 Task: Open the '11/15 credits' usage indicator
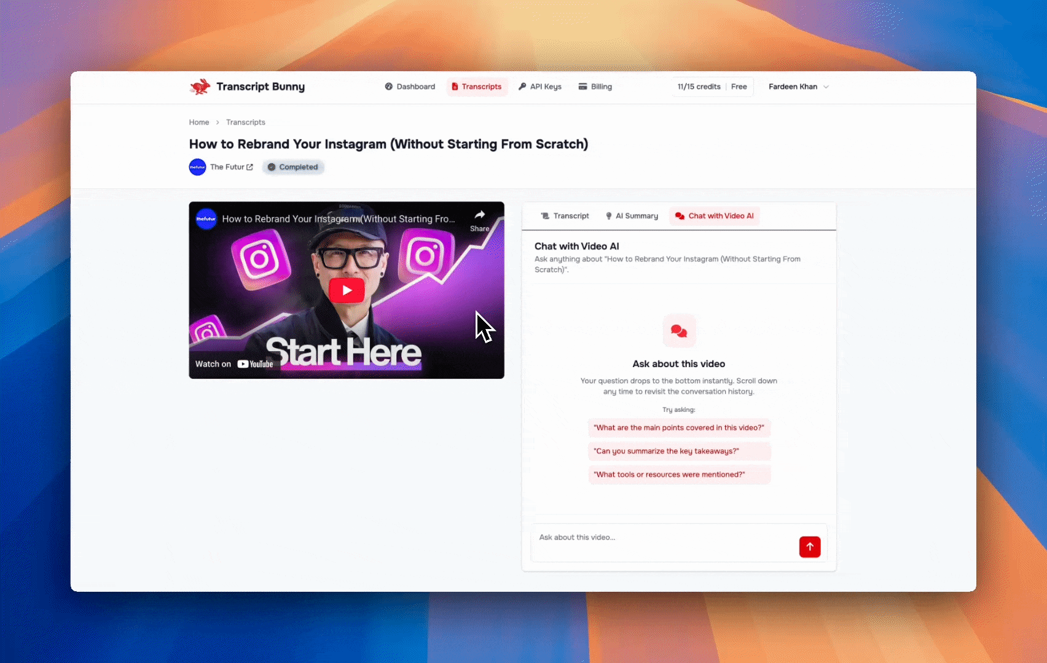(x=699, y=87)
